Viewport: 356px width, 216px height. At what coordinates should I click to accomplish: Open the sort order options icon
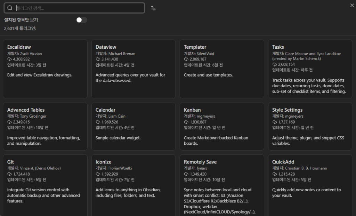tap(153, 8)
